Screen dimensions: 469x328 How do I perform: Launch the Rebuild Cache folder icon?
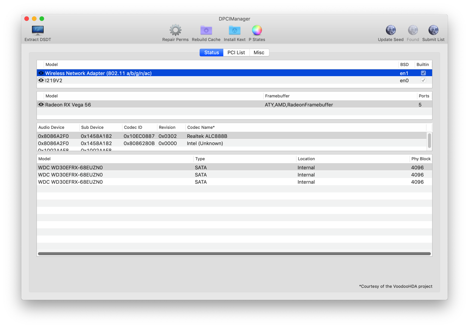(x=206, y=33)
